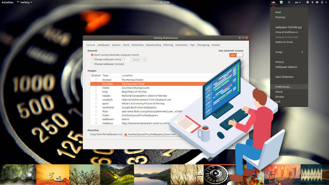Switch to the Wallpaper tab
Screen dimensions: 329x185
[x=104, y=45]
